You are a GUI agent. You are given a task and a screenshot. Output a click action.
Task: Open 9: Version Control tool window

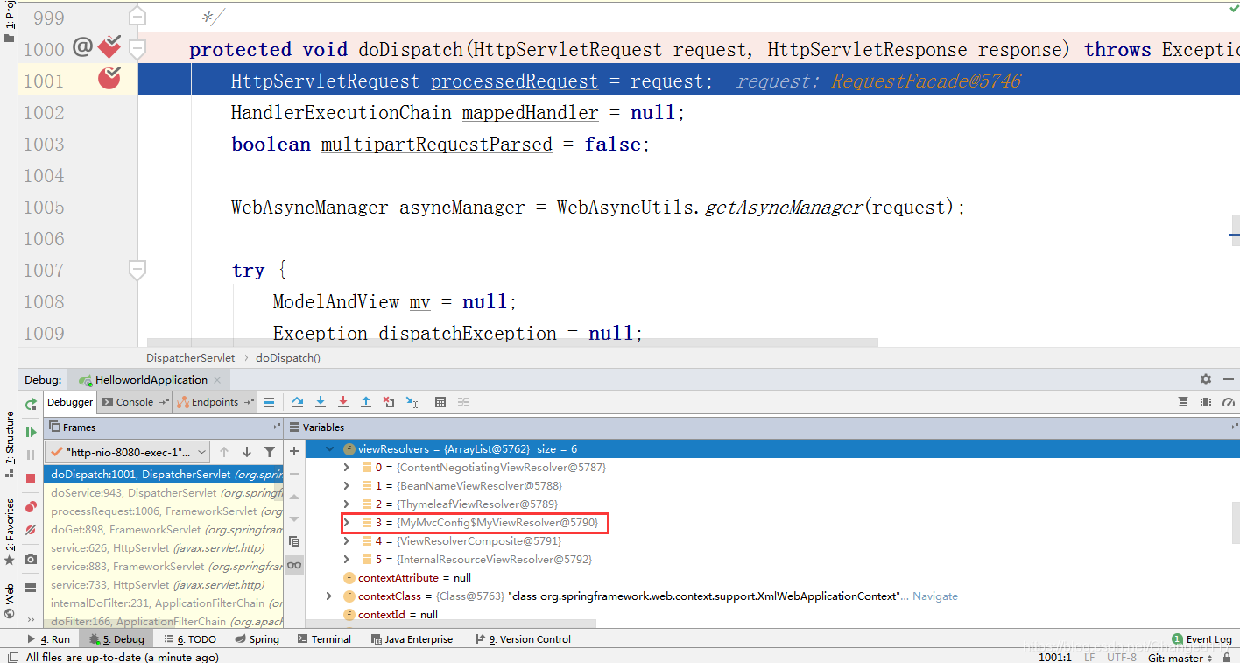tap(523, 639)
